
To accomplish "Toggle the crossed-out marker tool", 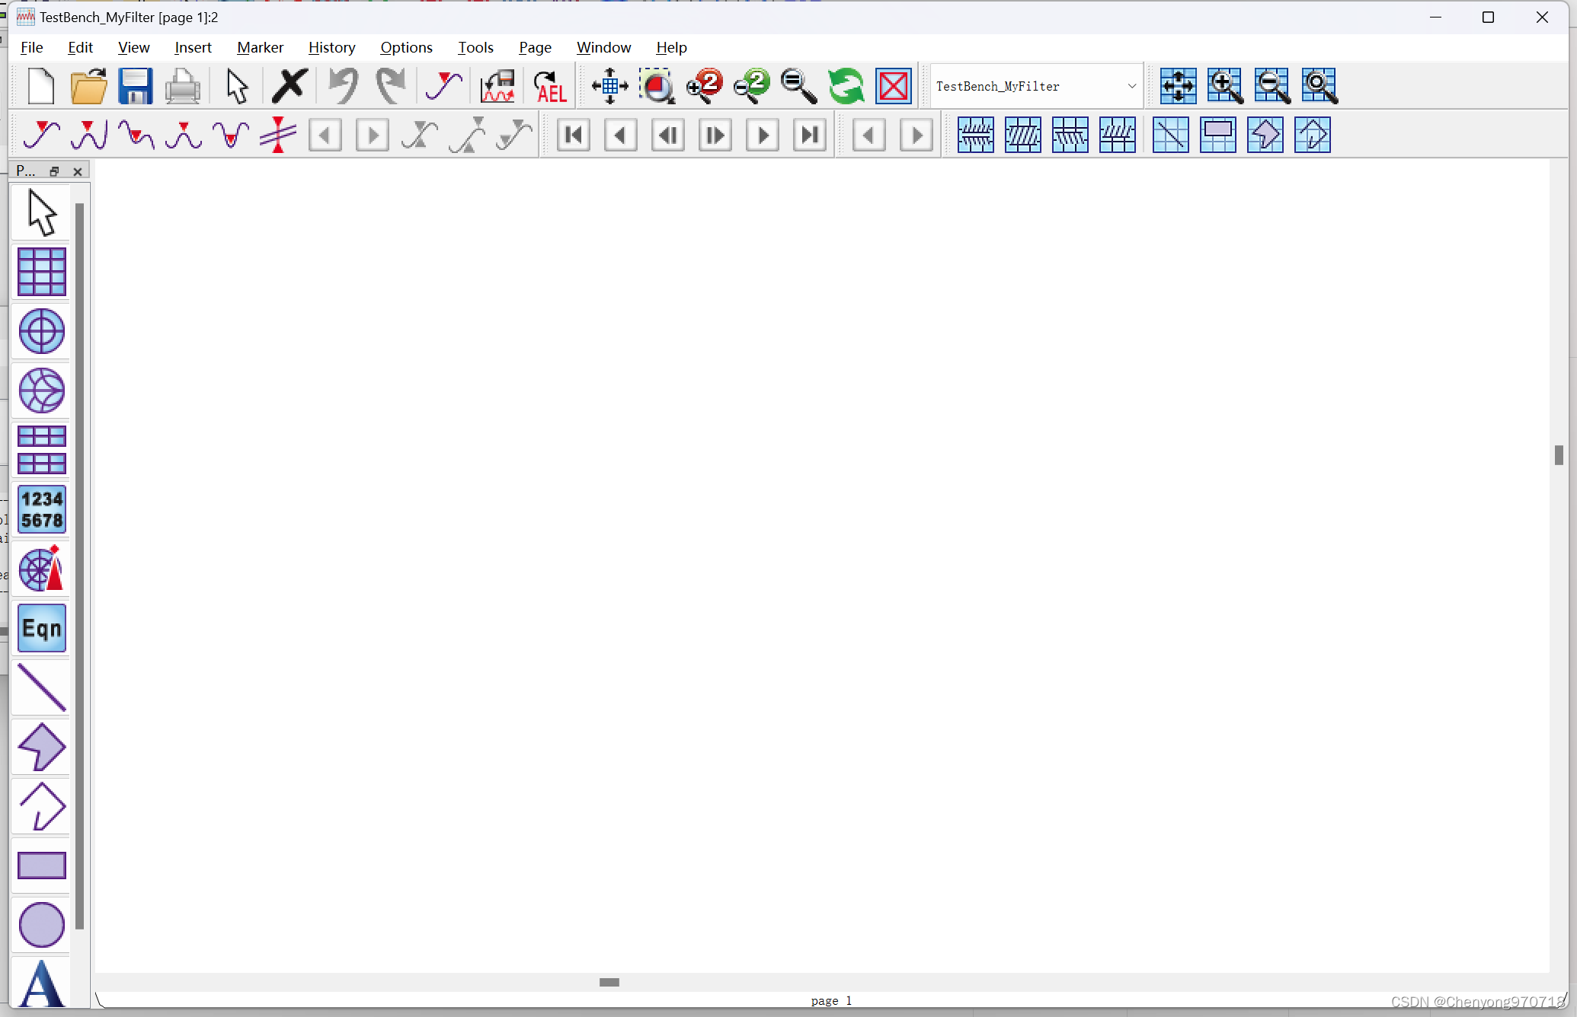I will (277, 134).
